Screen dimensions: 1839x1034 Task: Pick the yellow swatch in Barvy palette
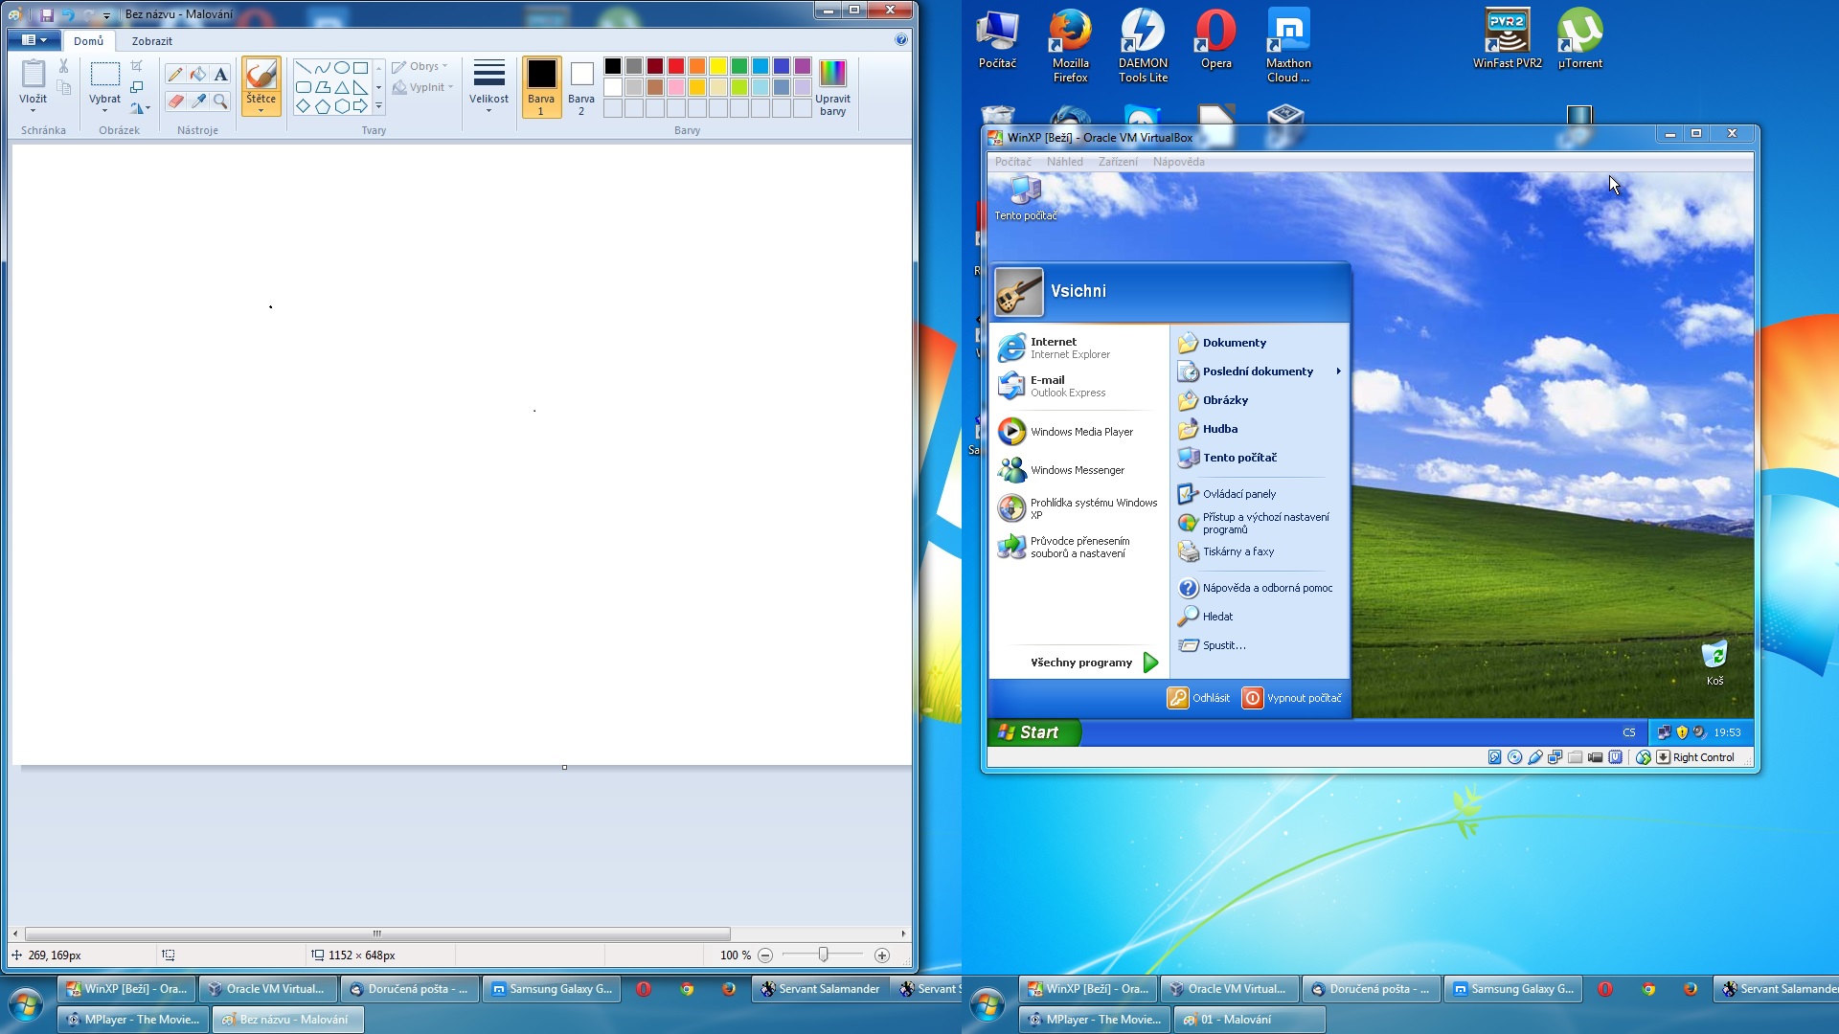(x=718, y=66)
